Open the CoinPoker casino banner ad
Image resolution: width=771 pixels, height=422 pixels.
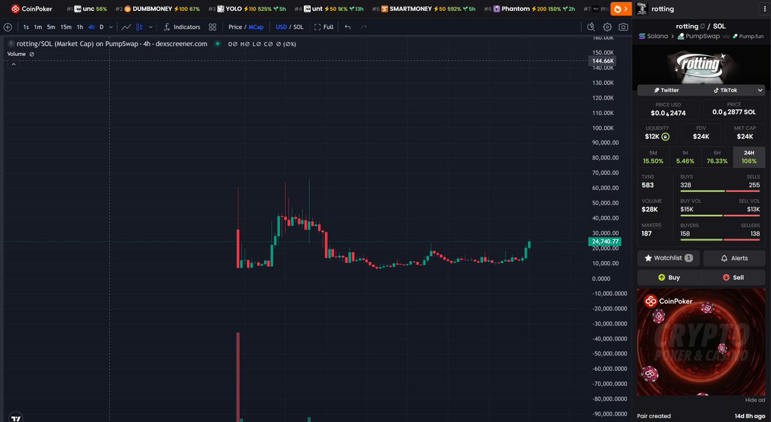click(x=701, y=342)
